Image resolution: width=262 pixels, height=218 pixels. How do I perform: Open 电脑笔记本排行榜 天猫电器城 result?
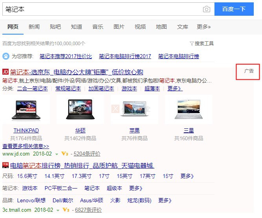pyautogui.click(x=82, y=165)
